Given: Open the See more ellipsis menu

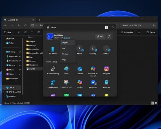Looking at the screenshot, I should 139,32.
